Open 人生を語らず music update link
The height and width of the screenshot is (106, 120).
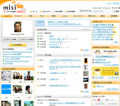pos(57,73)
